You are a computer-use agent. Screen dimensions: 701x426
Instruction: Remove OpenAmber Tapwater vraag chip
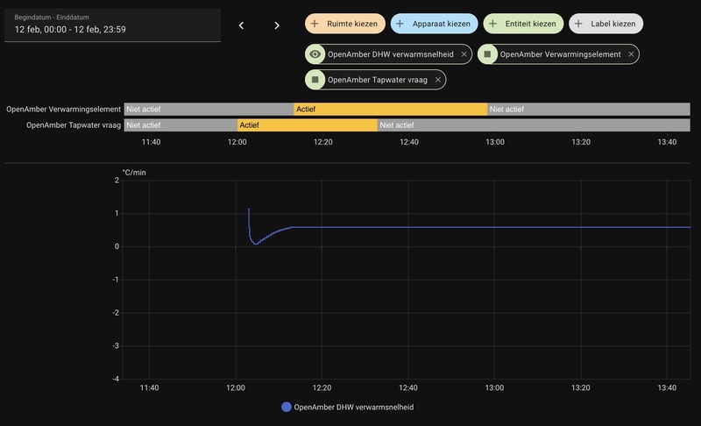tap(438, 80)
